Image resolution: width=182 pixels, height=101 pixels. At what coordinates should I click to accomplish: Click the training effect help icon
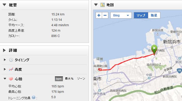pyautogui.click(x=34, y=97)
